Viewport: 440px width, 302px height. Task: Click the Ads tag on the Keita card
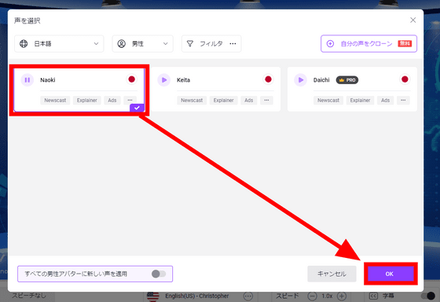pyautogui.click(x=249, y=101)
